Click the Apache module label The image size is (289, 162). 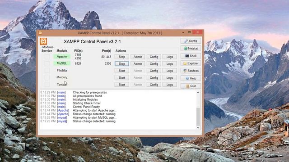click(x=62, y=56)
